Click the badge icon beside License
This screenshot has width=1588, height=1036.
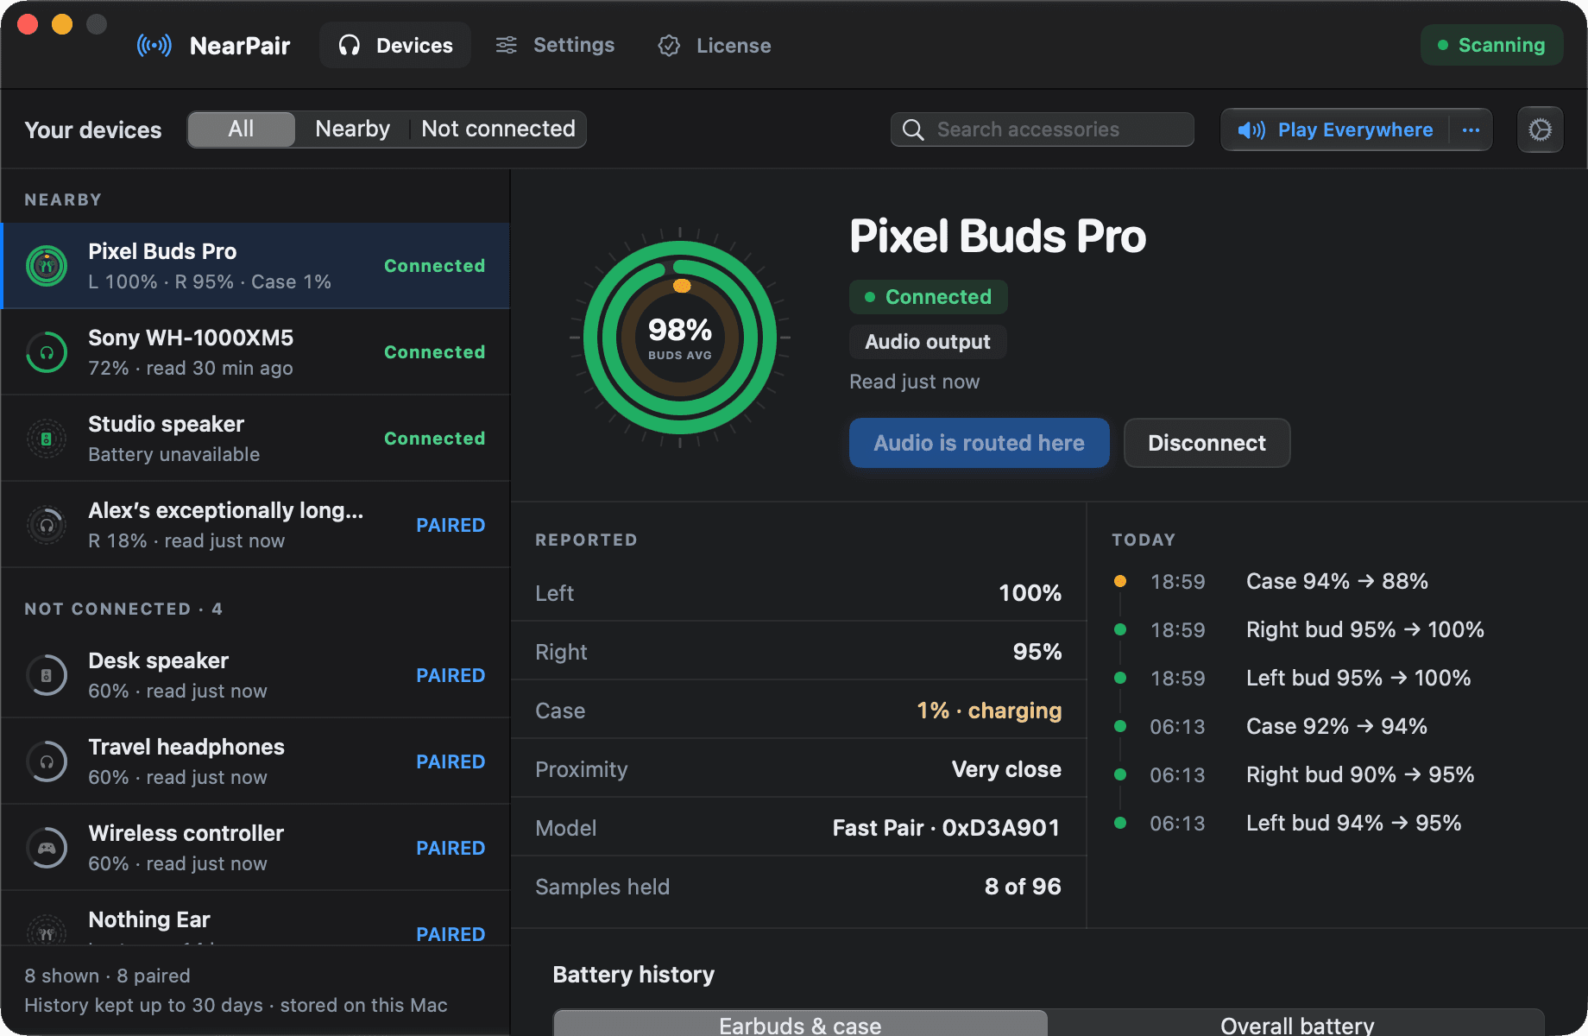click(669, 46)
